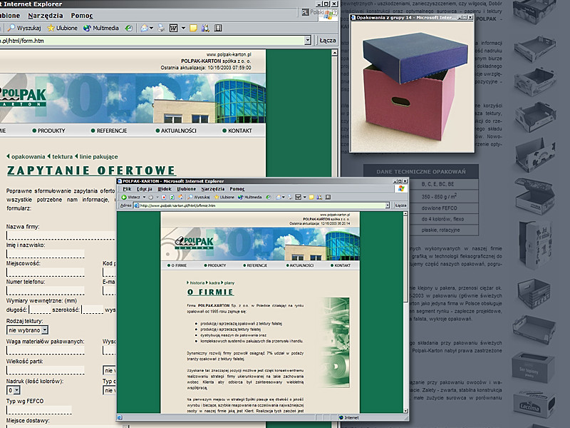Open the Plik menu

click(x=127, y=189)
